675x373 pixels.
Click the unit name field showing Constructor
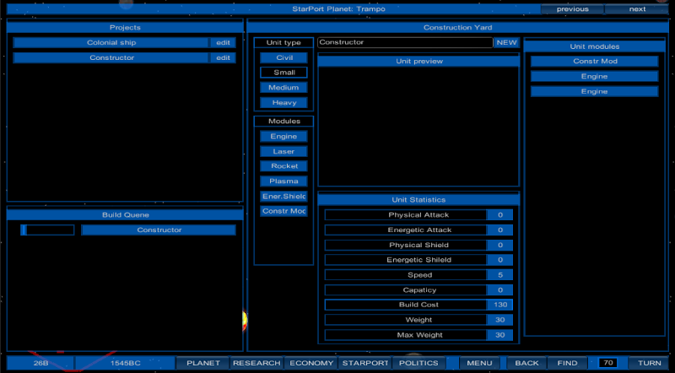click(x=405, y=42)
